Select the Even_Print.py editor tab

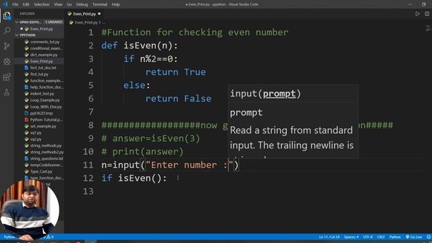[84, 13]
